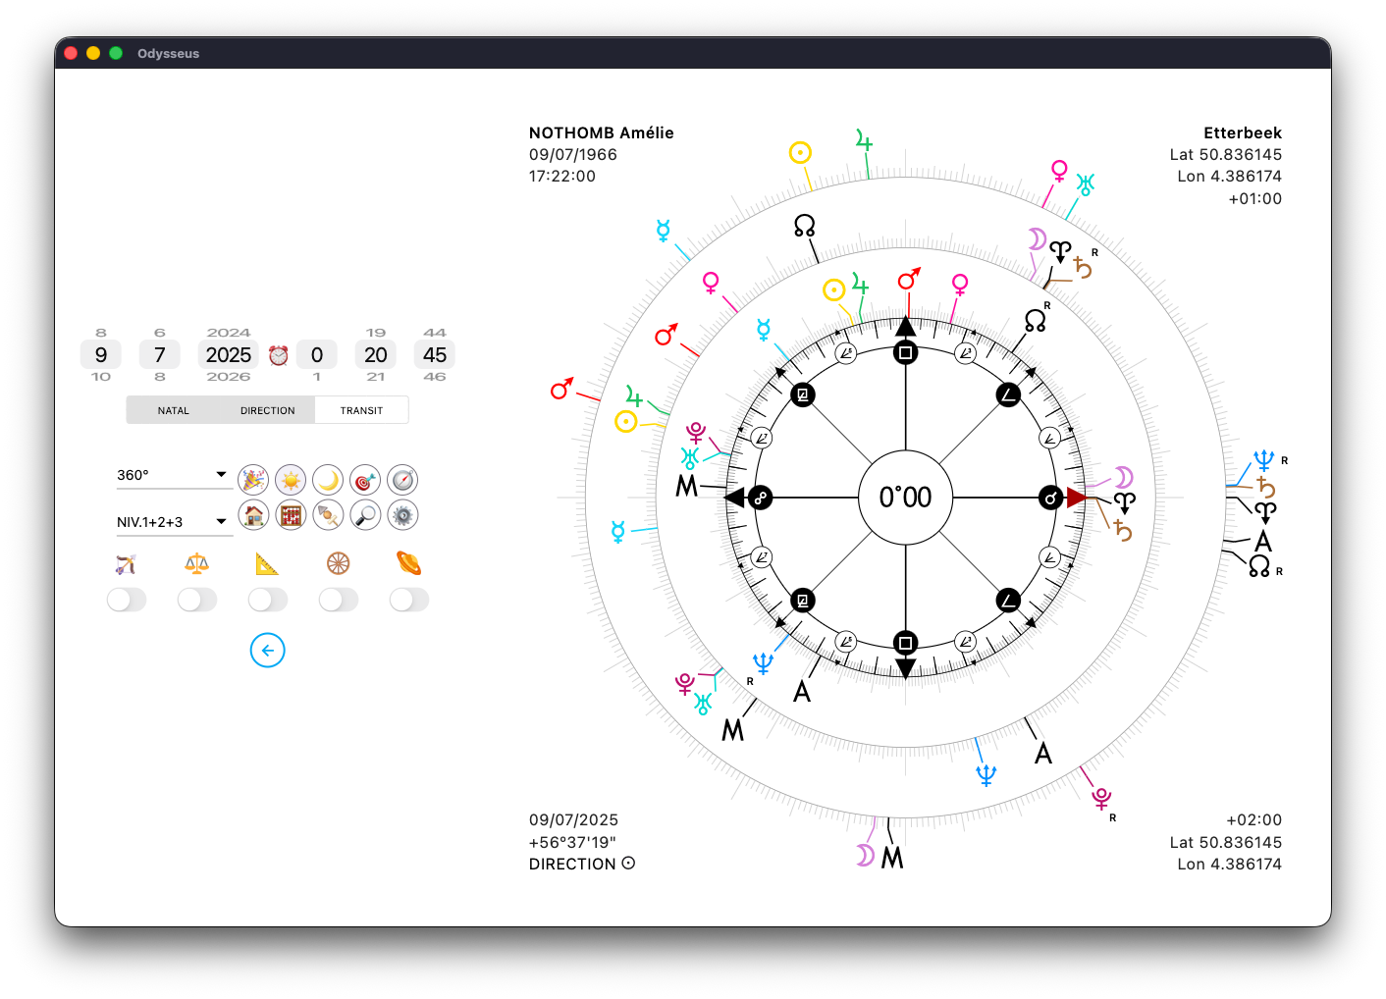Toggle the switch under the bow-and-arrow icon
The width and height of the screenshot is (1386, 999).
coord(127,600)
